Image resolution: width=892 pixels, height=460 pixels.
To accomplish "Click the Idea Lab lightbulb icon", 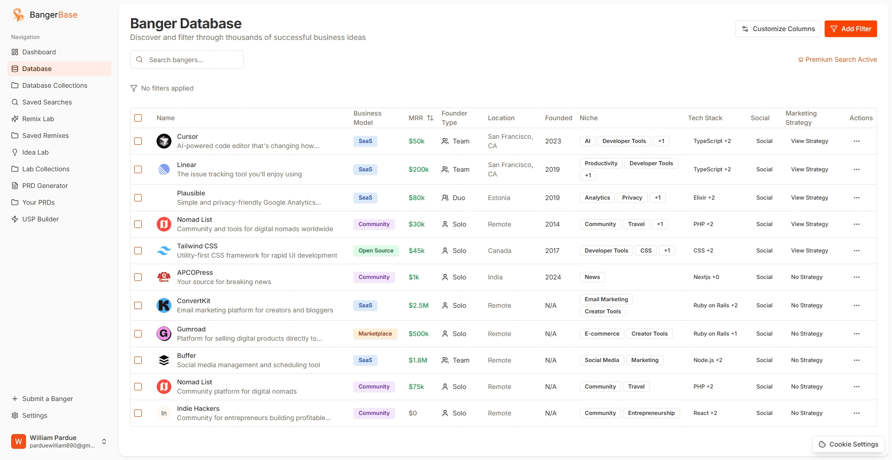I will pyautogui.click(x=15, y=152).
